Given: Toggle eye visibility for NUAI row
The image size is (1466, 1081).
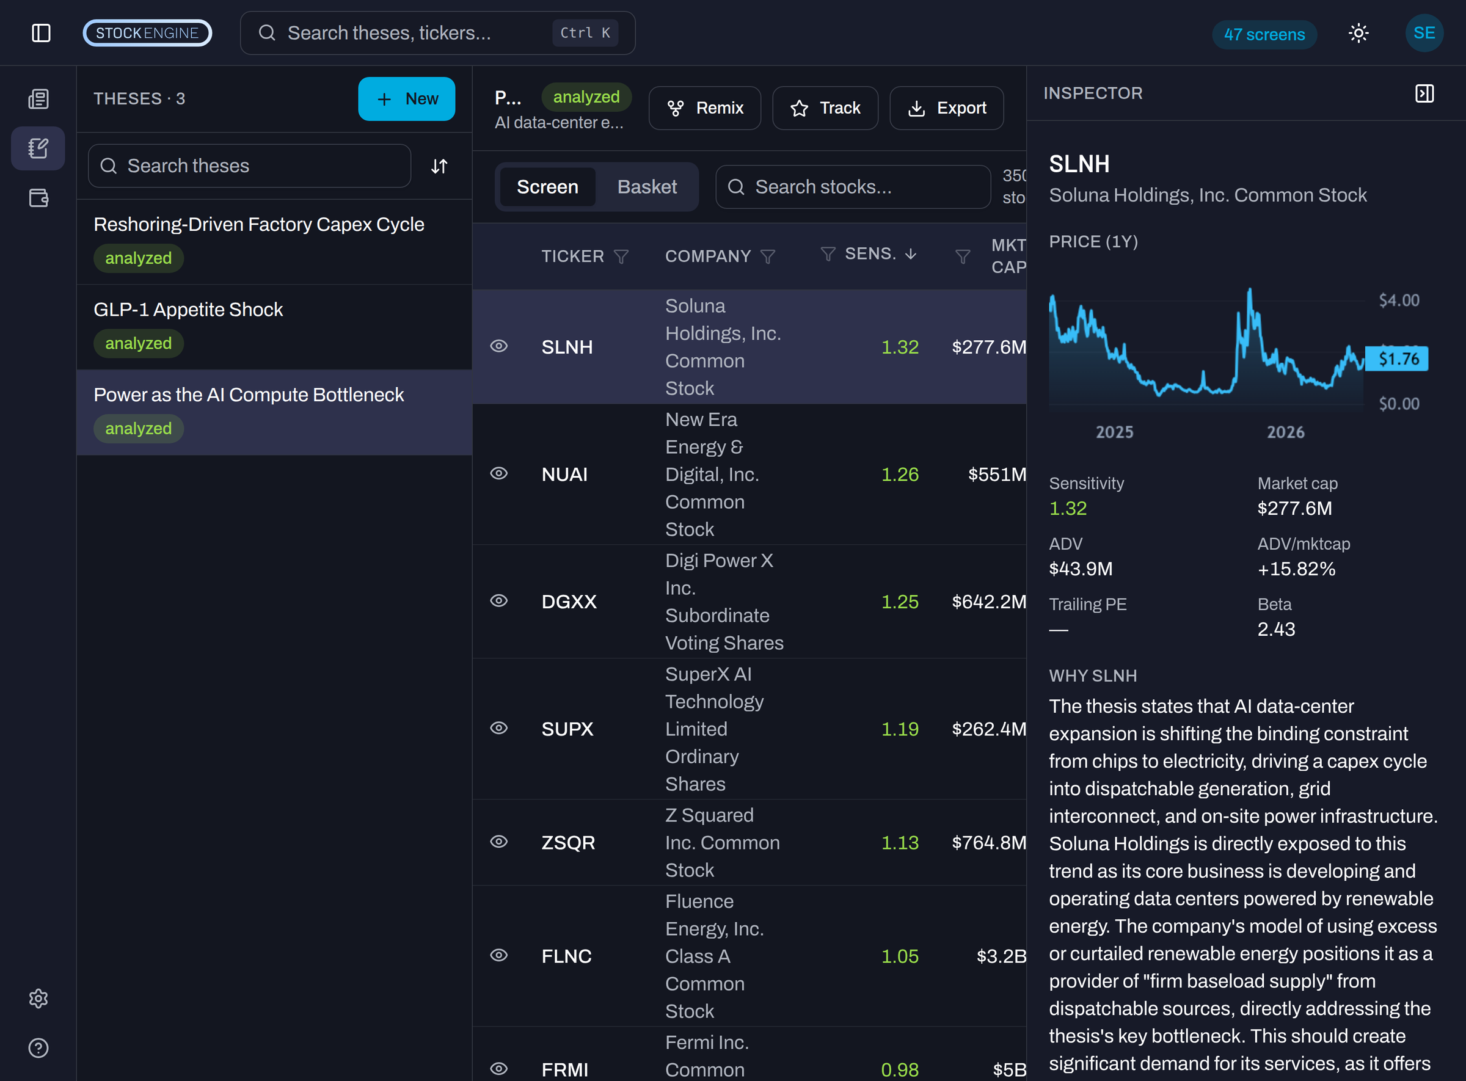Looking at the screenshot, I should point(498,474).
